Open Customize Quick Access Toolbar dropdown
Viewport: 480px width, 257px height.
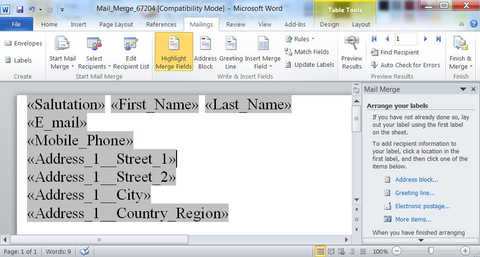pos(62,9)
